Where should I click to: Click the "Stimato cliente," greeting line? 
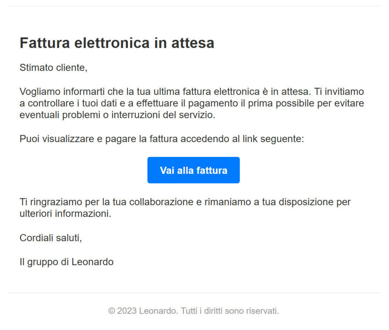pos(54,68)
